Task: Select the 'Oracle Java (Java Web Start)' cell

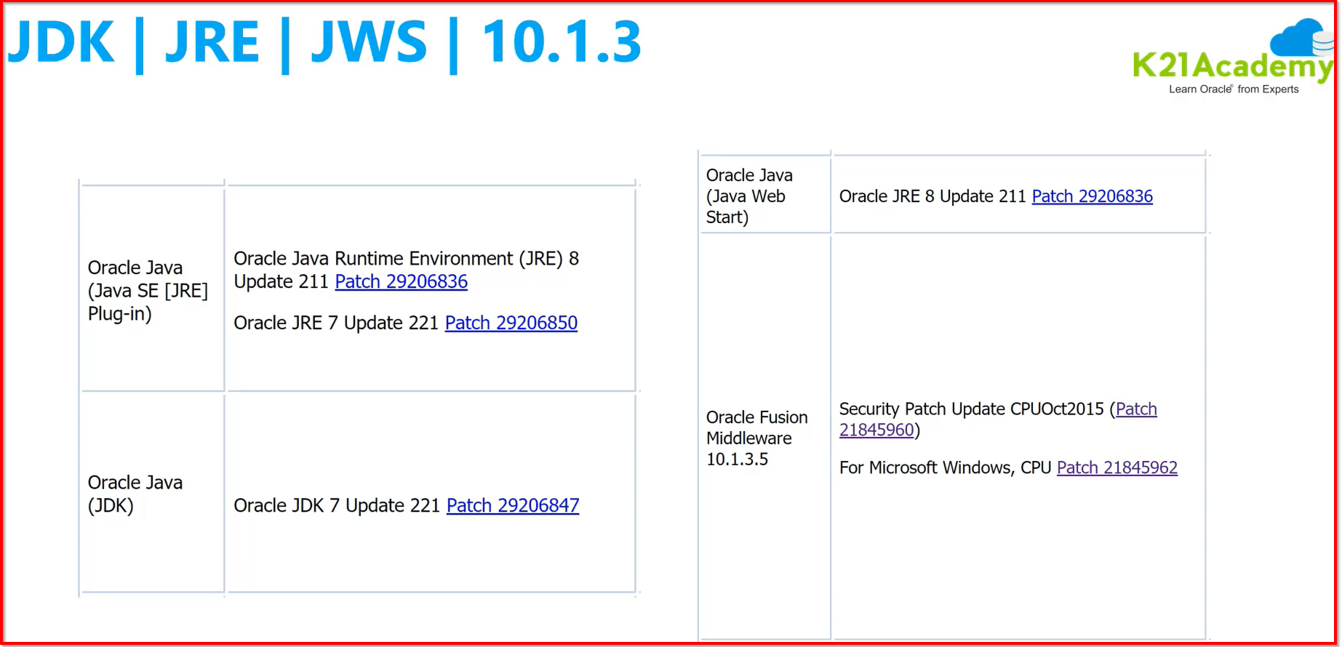Action: point(765,195)
